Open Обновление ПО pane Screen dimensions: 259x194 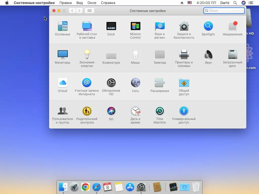pyautogui.click(x=111, y=87)
